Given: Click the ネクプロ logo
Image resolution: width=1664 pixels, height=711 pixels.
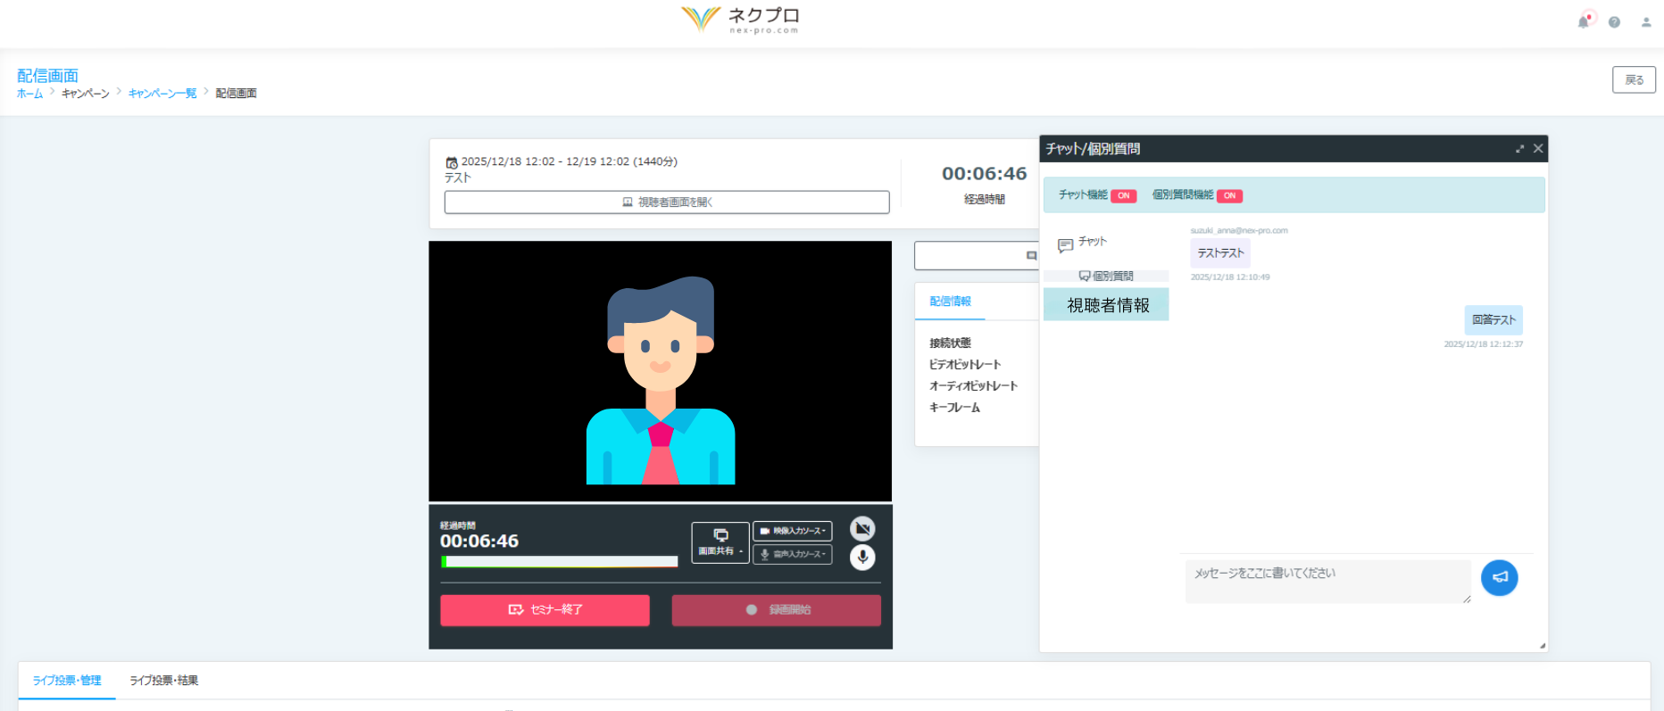Looking at the screenshot, I should [x=741, y=19].
